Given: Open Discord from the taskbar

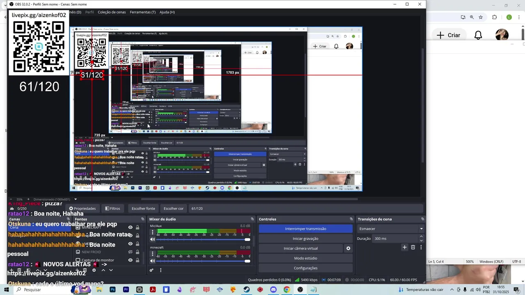Looking at the screenshot, I should pos(274,290).
